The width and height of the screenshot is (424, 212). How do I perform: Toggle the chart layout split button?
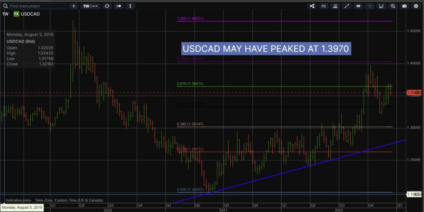pyautogui.click(x=119, y=6)
